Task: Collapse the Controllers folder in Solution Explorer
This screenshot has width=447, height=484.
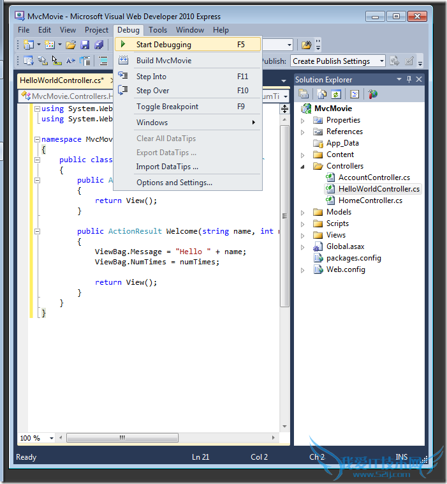Action: coord(303,166)
